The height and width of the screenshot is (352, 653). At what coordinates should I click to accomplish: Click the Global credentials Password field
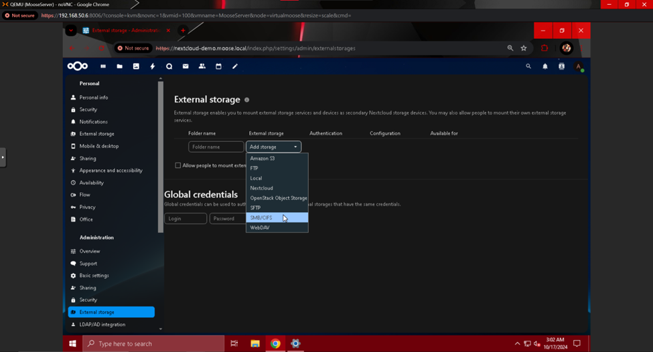coord(228,218)
